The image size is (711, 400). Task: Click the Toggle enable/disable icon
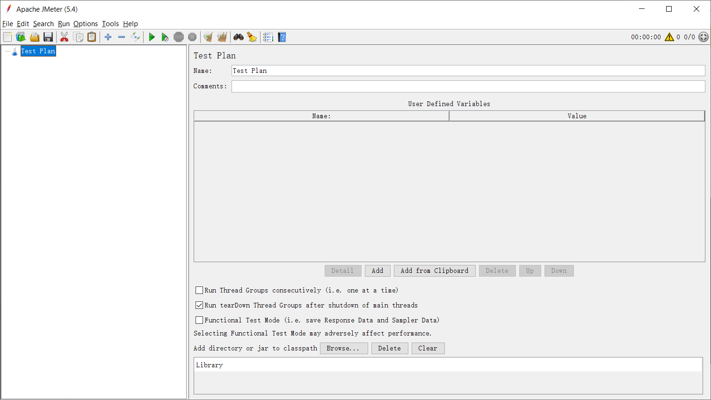point(135,37)
